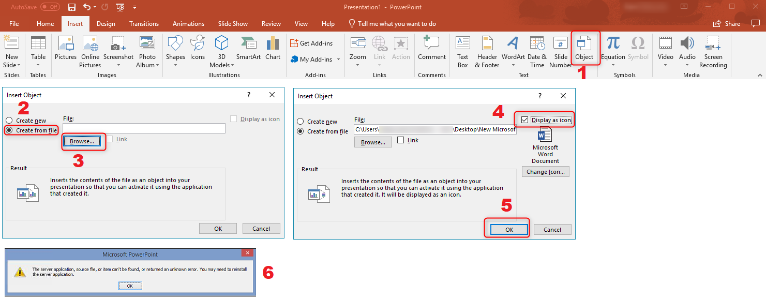Screen dimensions: 766x298
Task: Open the Equation tool
Action: pyautogui.click(x=613, y=51)
